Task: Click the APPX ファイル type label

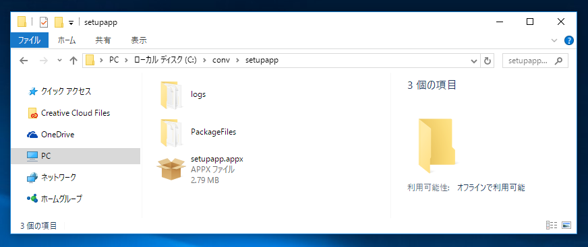Action: (x=212, y=170)
